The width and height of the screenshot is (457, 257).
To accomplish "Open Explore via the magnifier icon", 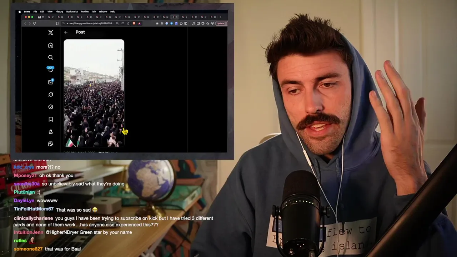I will [51, 57].
